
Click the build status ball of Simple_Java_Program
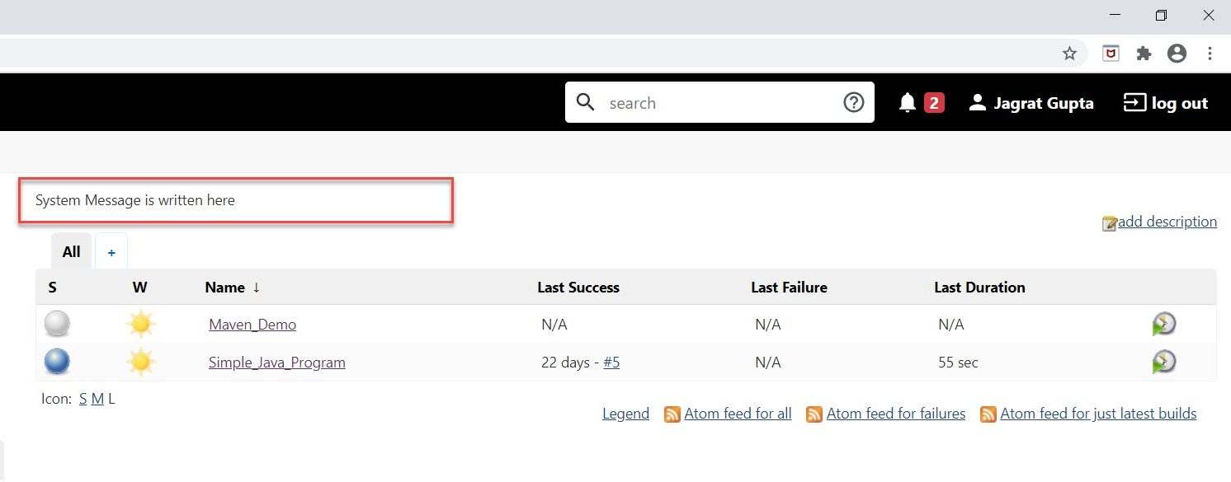[x=56, y=361]
